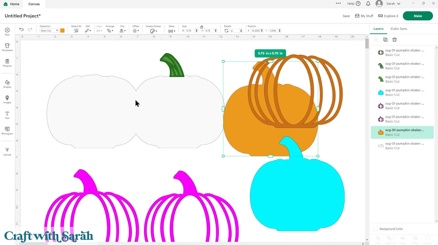This screenshot has width=438, height=245.
Task: Click the height size input field
Action: (x=209, y=30)
